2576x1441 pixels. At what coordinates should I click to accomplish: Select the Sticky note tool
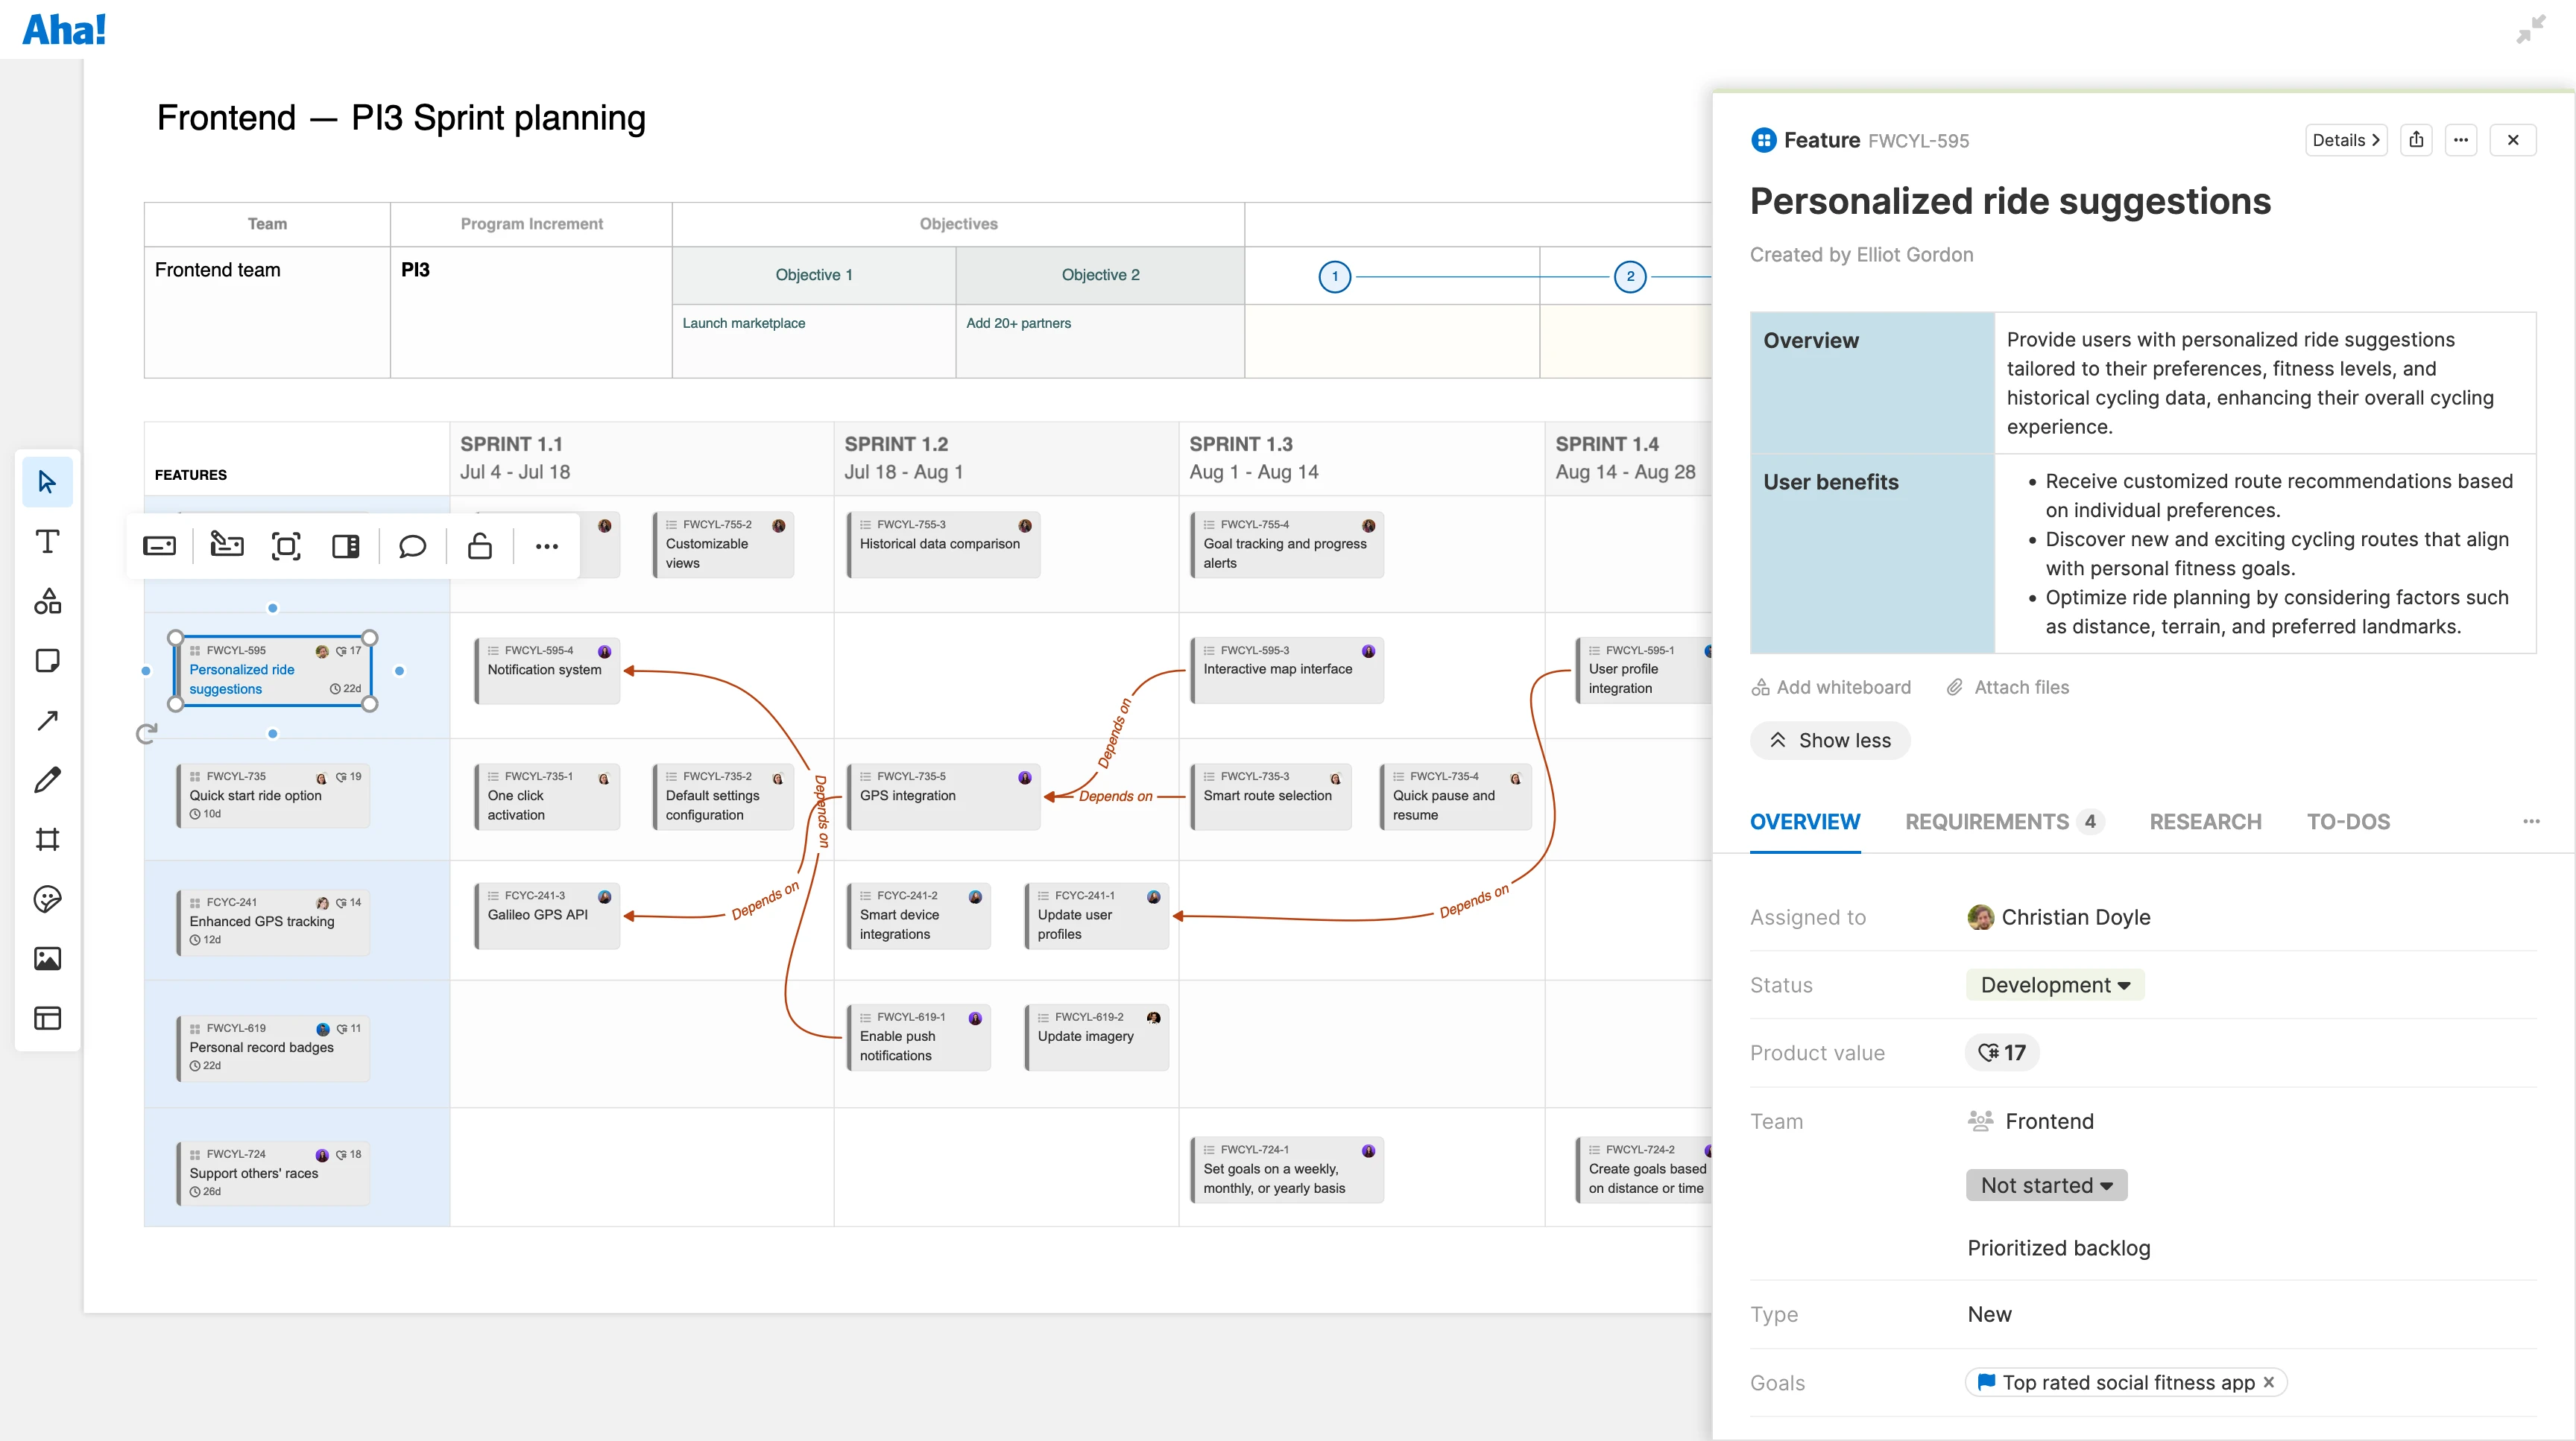point(46,661)
